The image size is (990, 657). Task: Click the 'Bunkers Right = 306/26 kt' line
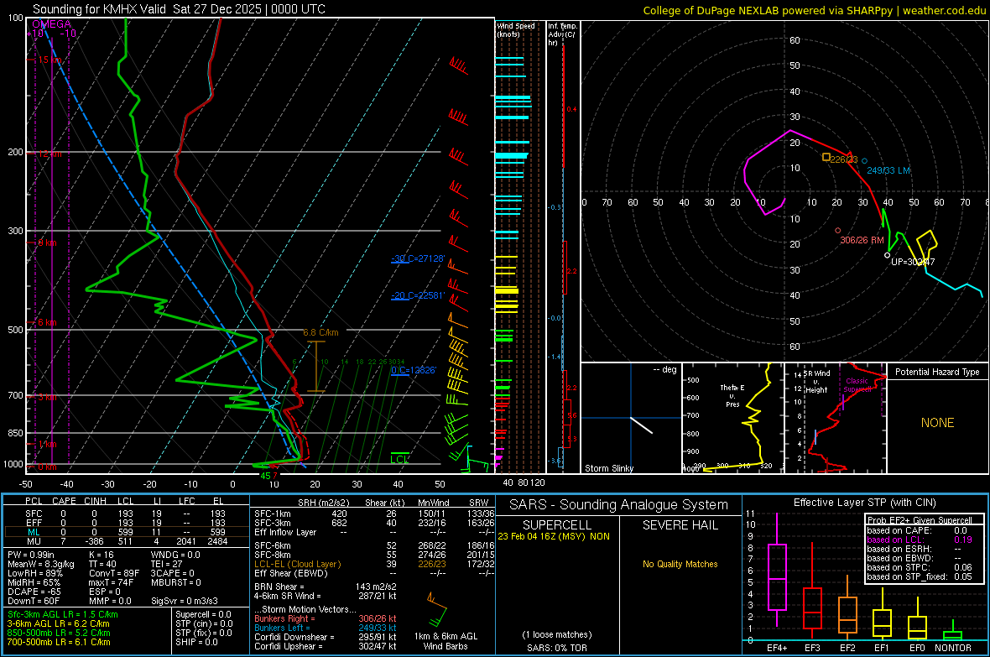point(326,618)
